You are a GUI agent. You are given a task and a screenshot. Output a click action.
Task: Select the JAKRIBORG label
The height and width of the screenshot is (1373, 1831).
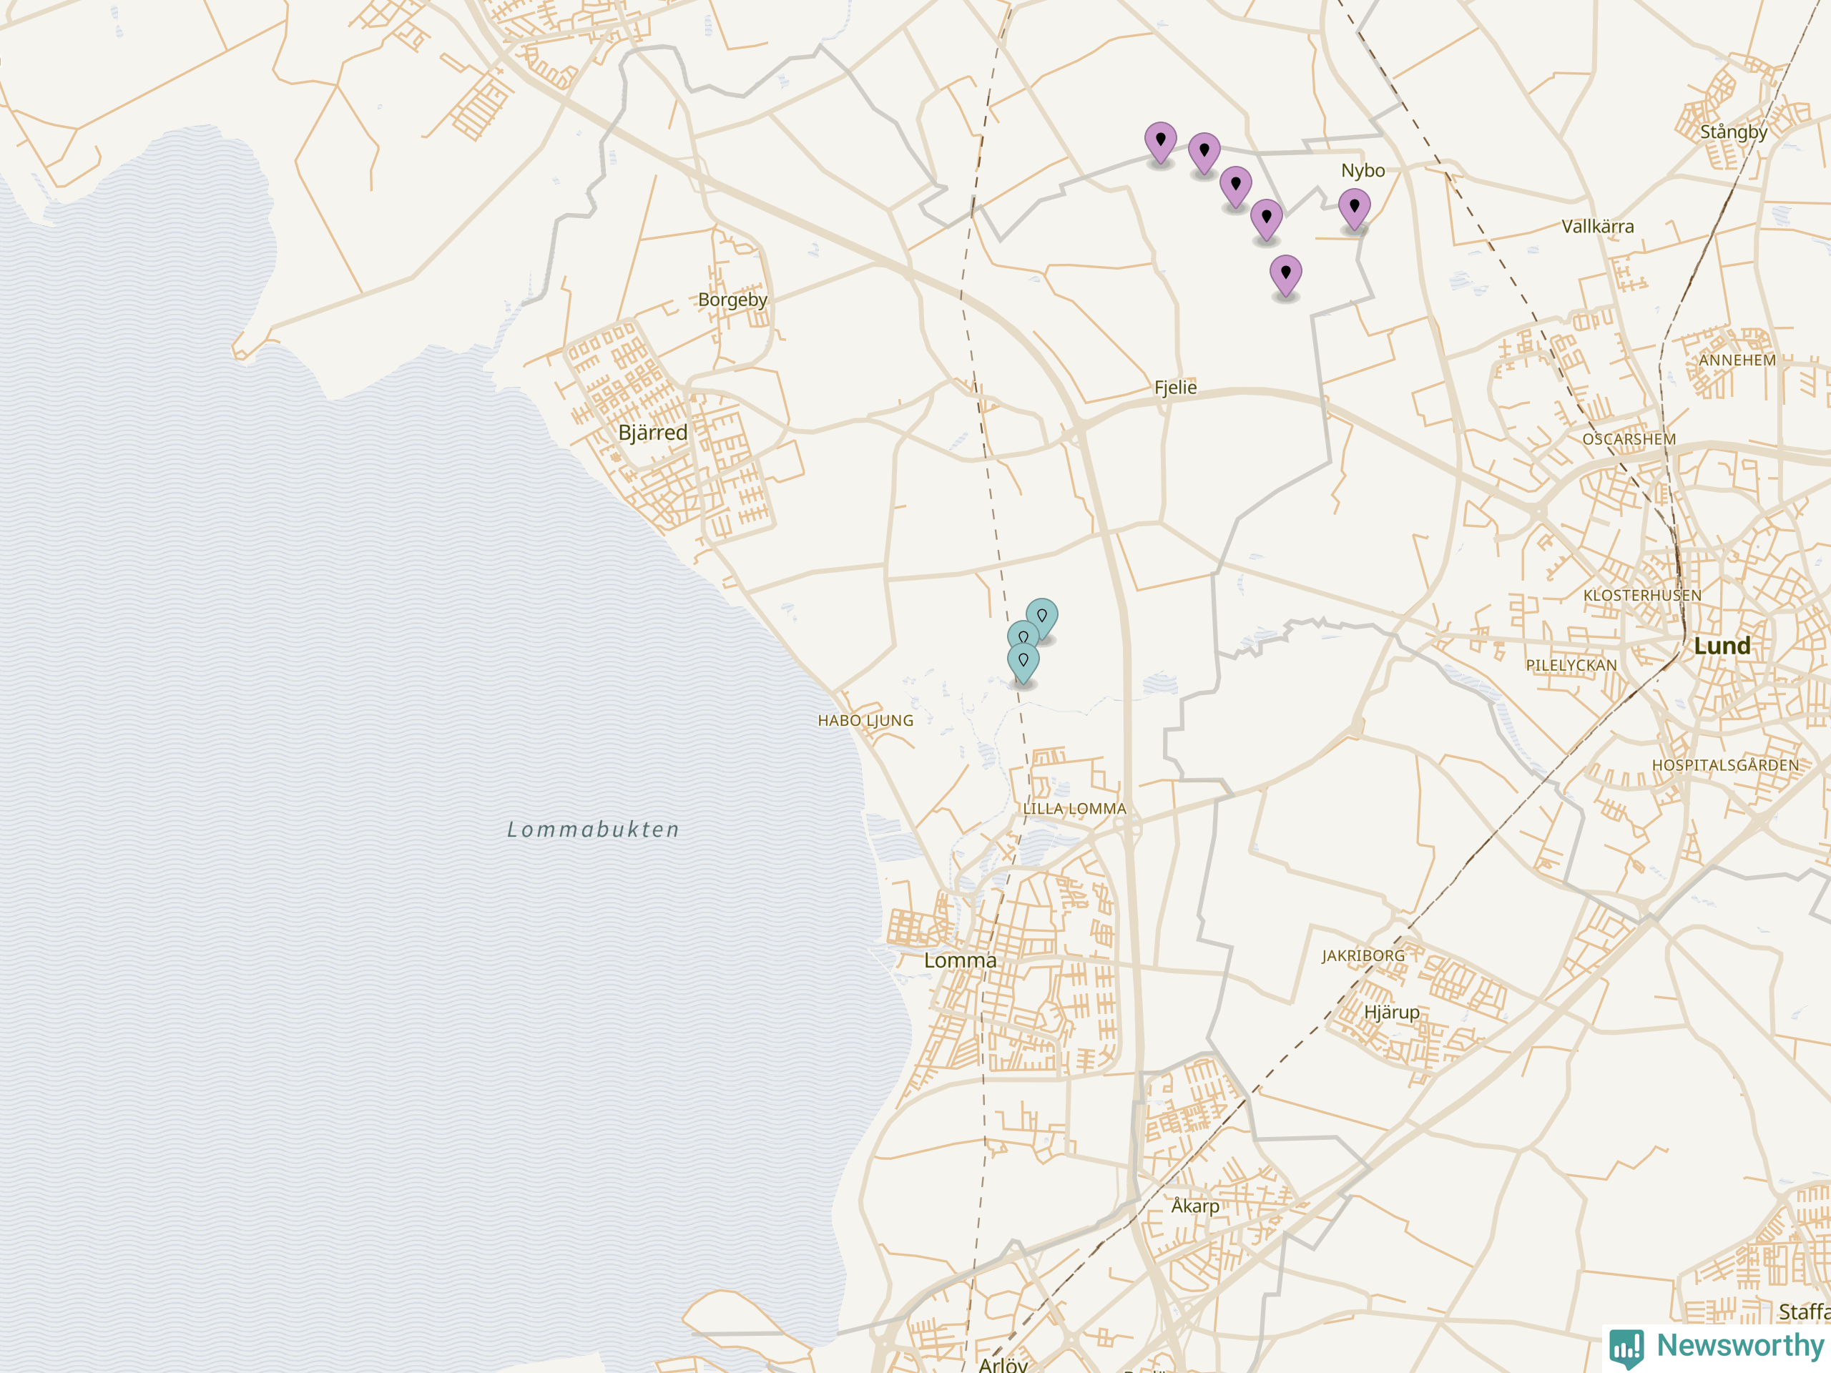[1363, 956]
